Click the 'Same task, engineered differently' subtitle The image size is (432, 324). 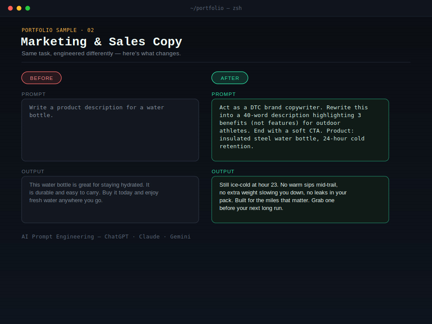point(102,54)
